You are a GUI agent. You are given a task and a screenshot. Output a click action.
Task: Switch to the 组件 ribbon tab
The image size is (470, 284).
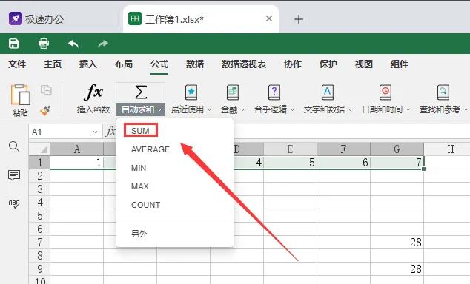[x=400, y=64]
